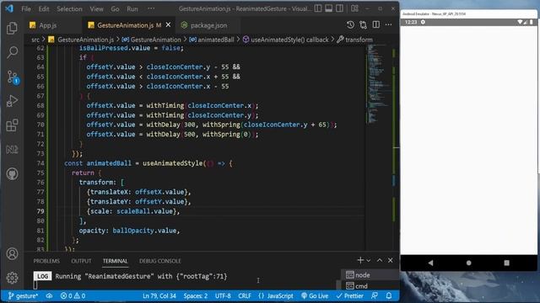Open changes compare icon in the editor toolbar
The width and height of the screenshot is (540, 303).
click(x=363, y=24)
